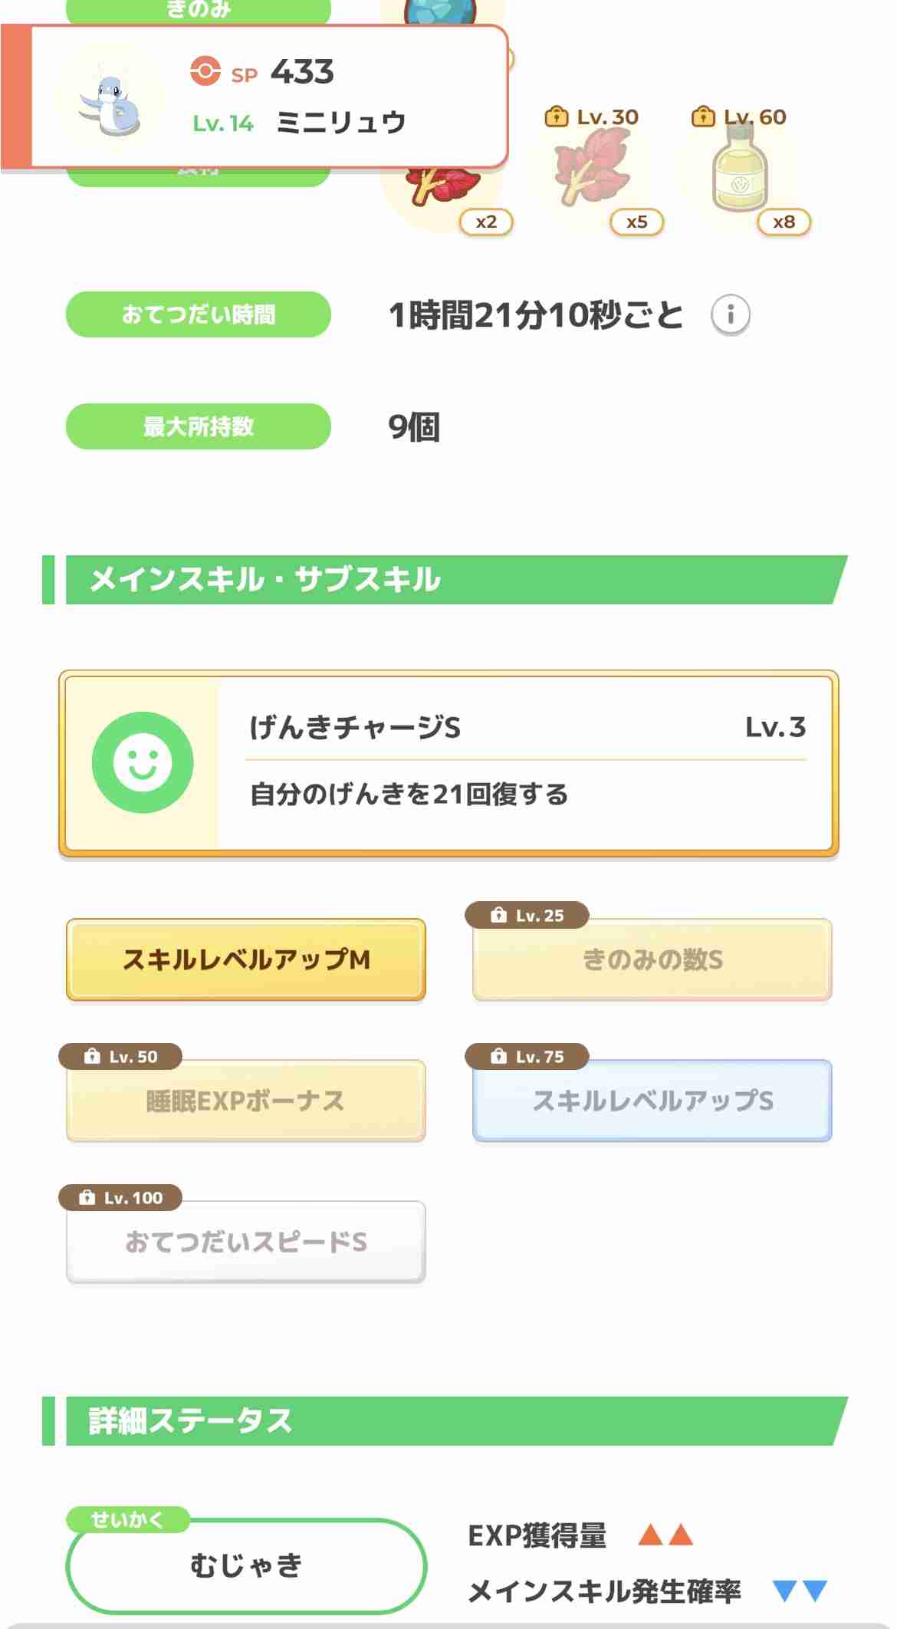Open the locked きのみの数S sub skill

tap(652, 959)
